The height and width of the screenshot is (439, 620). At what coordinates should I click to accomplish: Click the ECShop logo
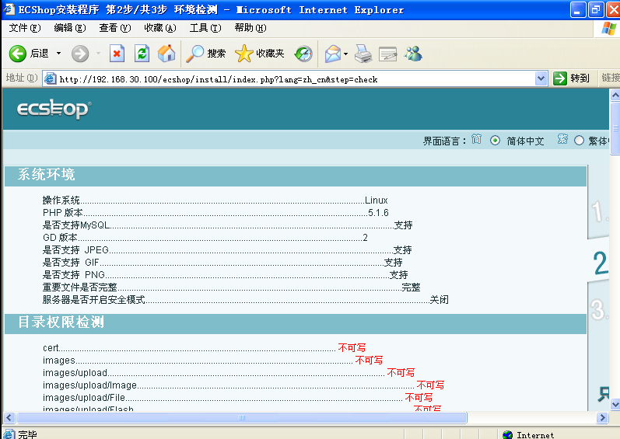(x=54, y=109)
